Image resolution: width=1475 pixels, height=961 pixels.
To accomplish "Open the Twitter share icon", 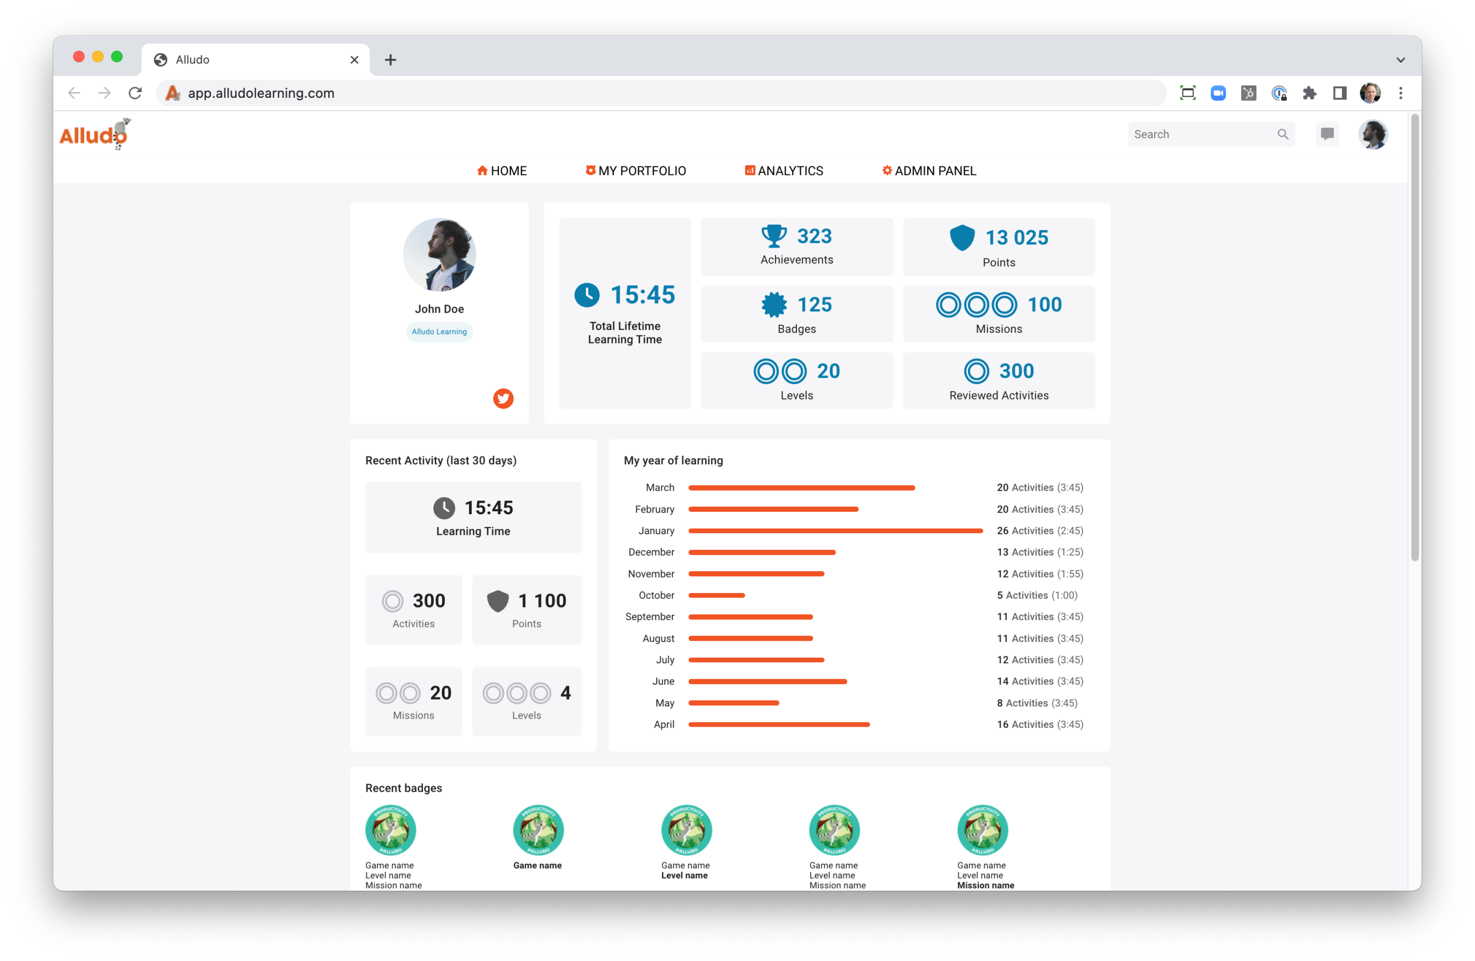I will 502,398.
